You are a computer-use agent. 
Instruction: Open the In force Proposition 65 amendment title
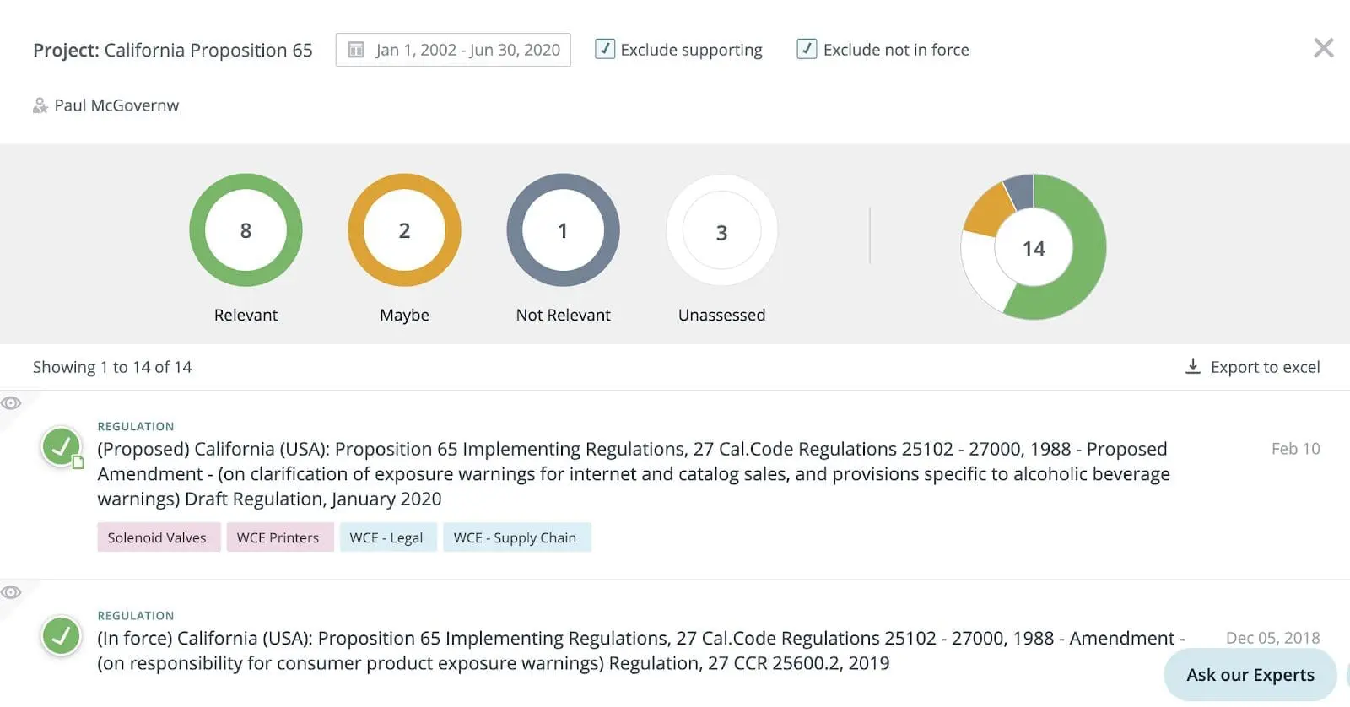pos(641,650)
